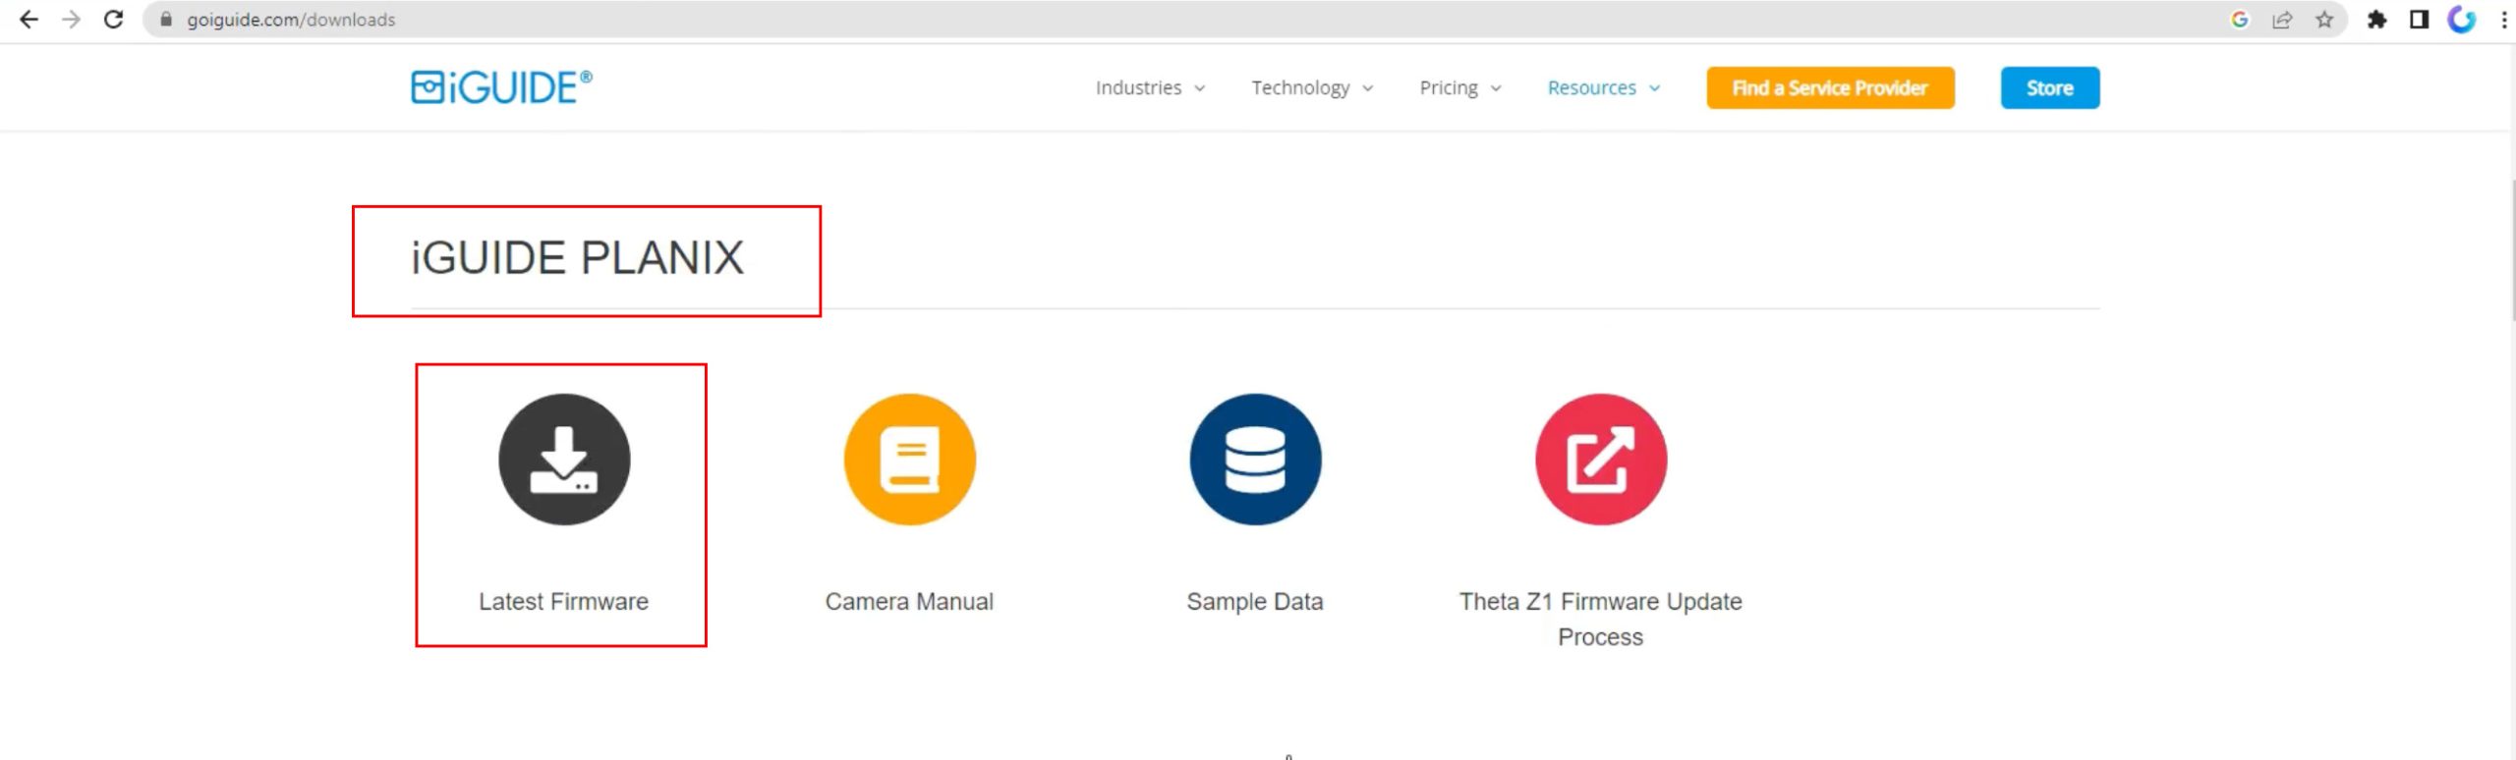
Task: Click Theta Z1 Firmware Update Process text
Action: point(1601,620)
